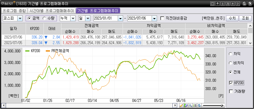Click the green bullet list icon
This screenshot has width=254, height=109.
pos(195,105)
